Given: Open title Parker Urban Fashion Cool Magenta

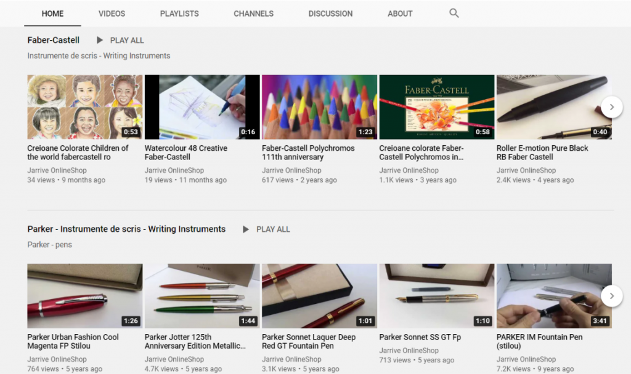Looking at the screenshot, I should click(x=73, y=341).
